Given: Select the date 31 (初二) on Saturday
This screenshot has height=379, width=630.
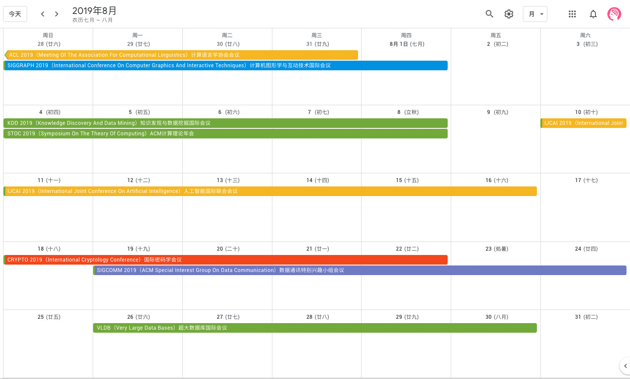Looking at the screenshot, I should click(586, 317).
